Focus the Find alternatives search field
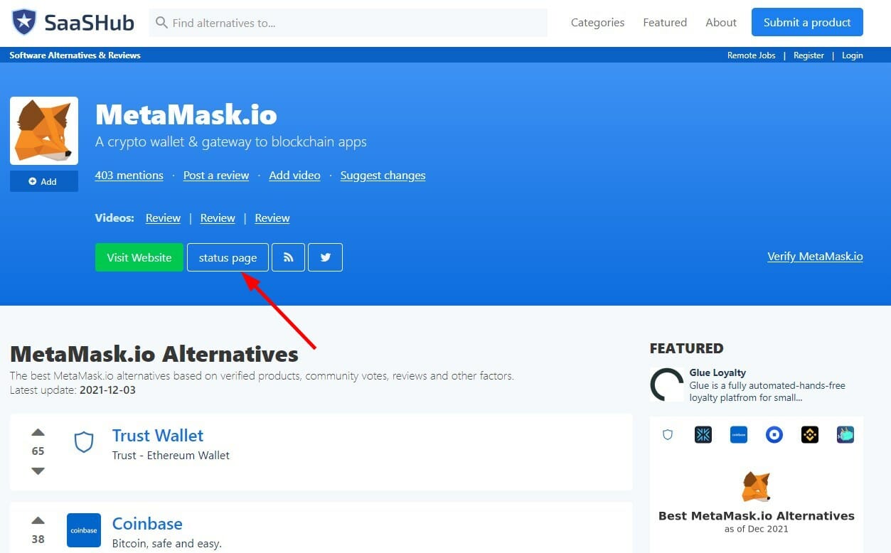The image size is (891, 553). (348, 23)
